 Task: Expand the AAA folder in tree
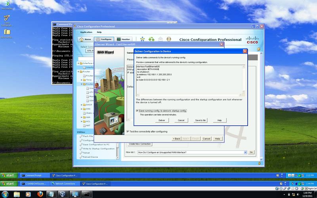(82, 117)
